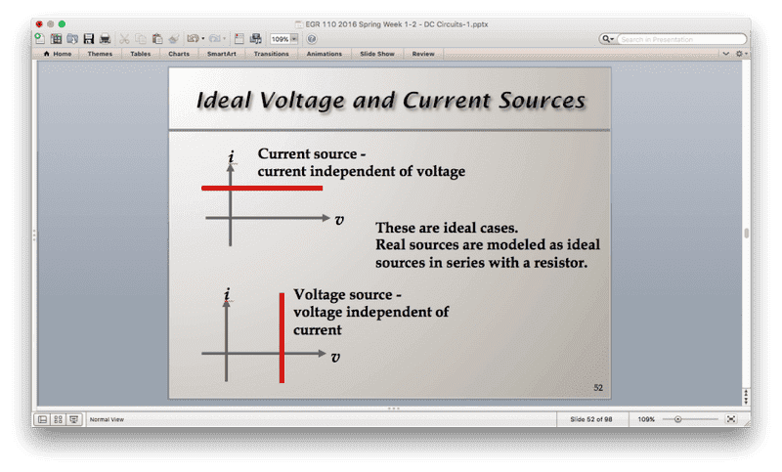This screenshot has width=782, height=472.
Task: Open the Animations ribbon tab
Action: (x=325, y=54)
